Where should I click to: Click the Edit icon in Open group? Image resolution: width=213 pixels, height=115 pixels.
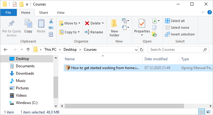[154, 28]
